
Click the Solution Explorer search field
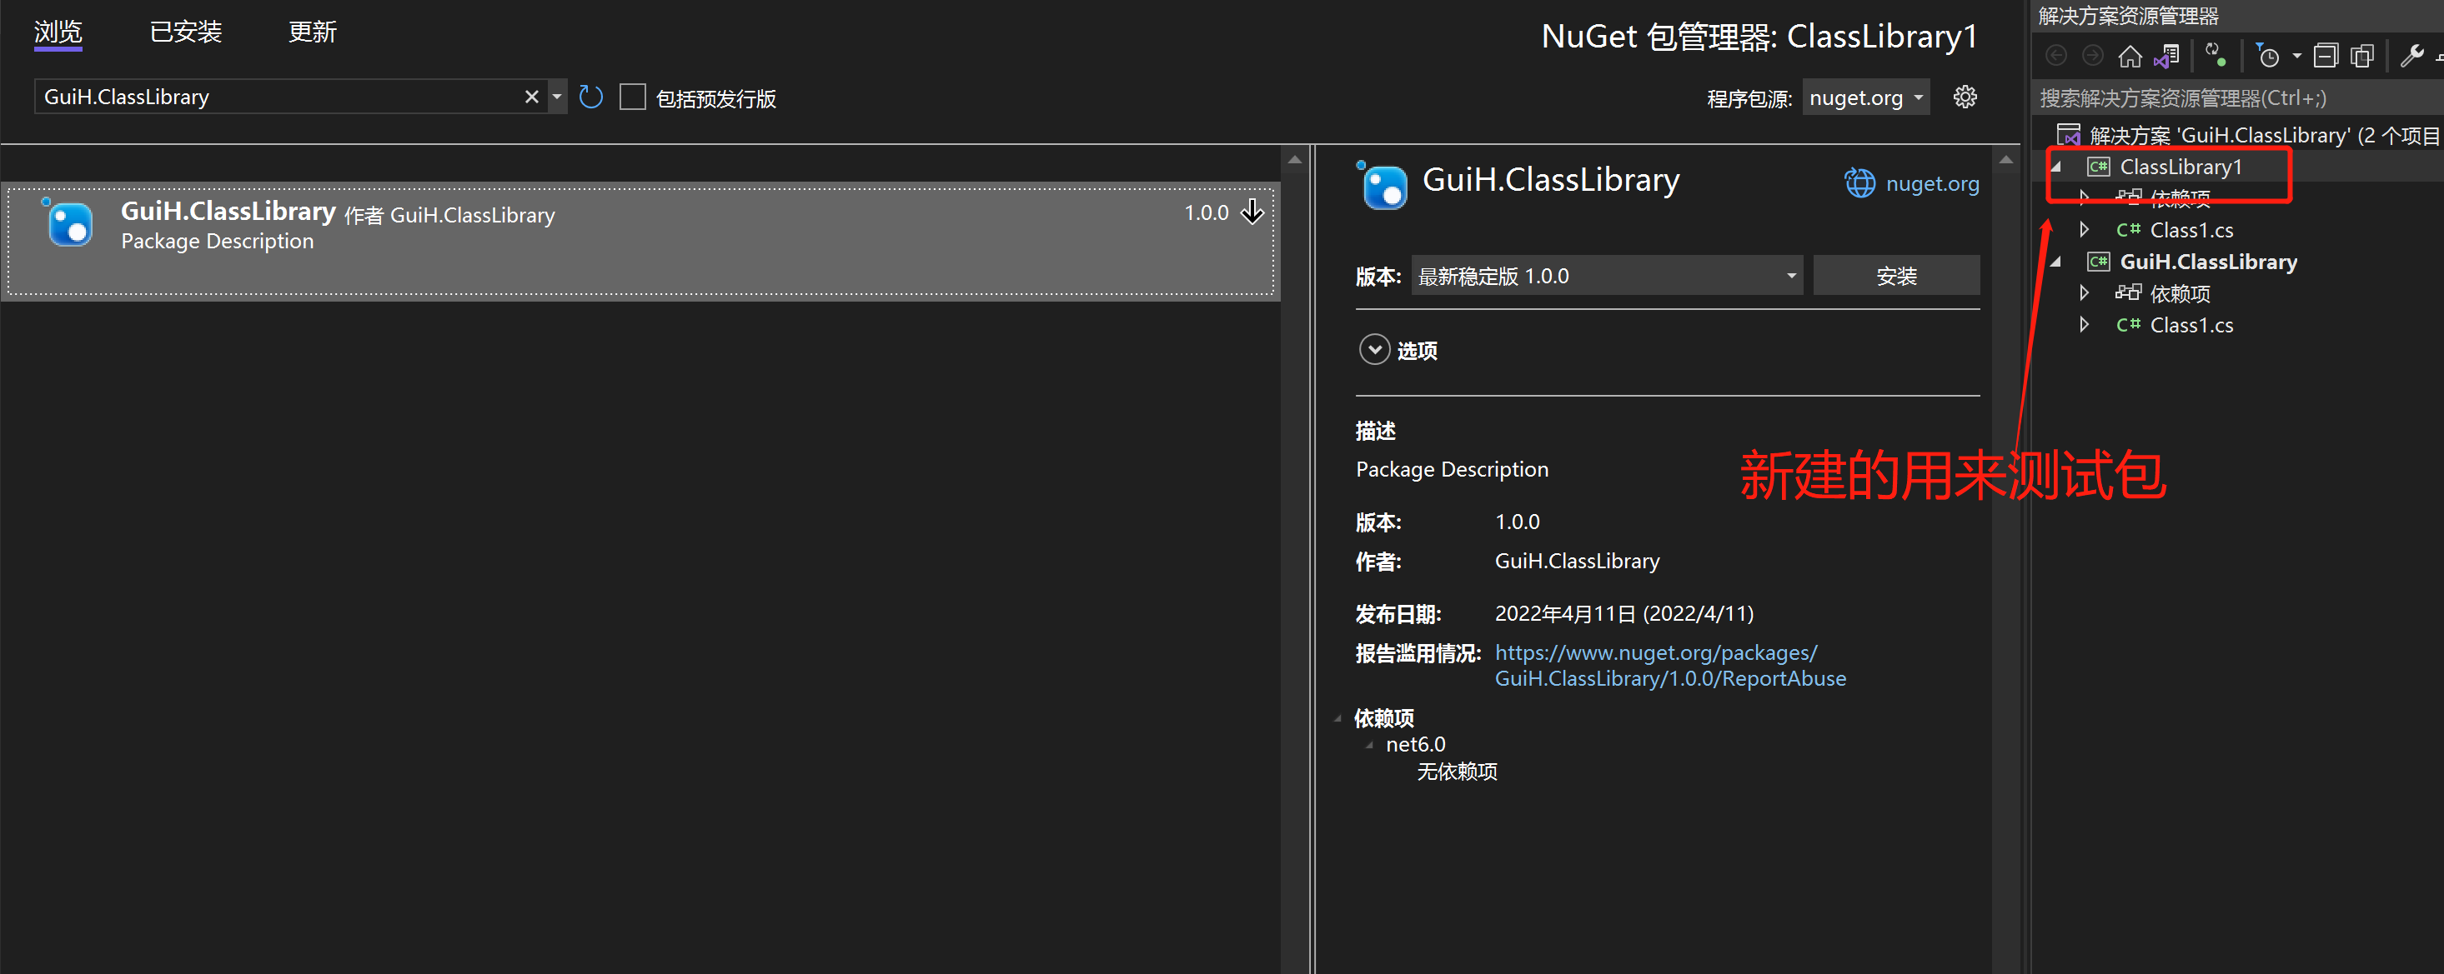[x=2239, y=97]
